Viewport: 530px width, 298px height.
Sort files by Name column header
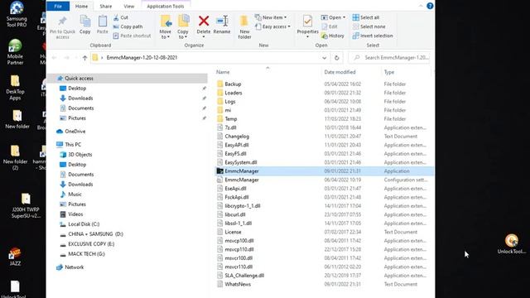pos(223,72)
